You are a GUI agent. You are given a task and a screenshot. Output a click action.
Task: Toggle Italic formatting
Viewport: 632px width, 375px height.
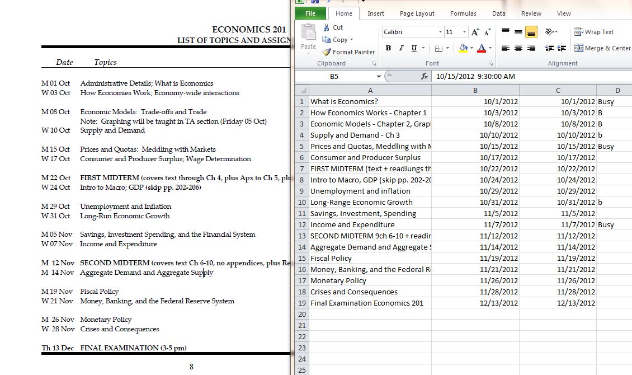[401, 48]
